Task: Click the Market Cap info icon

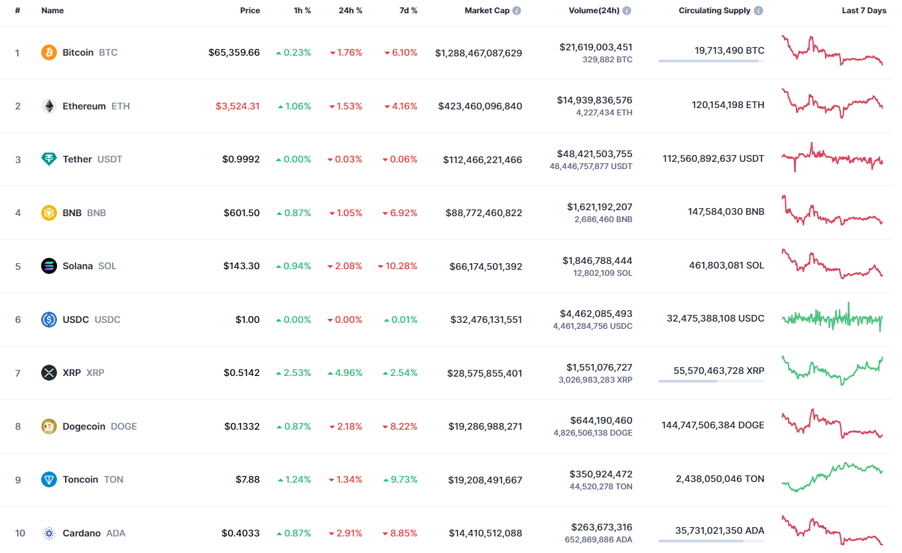Action: click(x=517, y=11)
